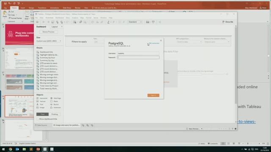The width and height of the screenshot is (271, 152).
Task: Click the Password input field
Action: coord(138,57)
